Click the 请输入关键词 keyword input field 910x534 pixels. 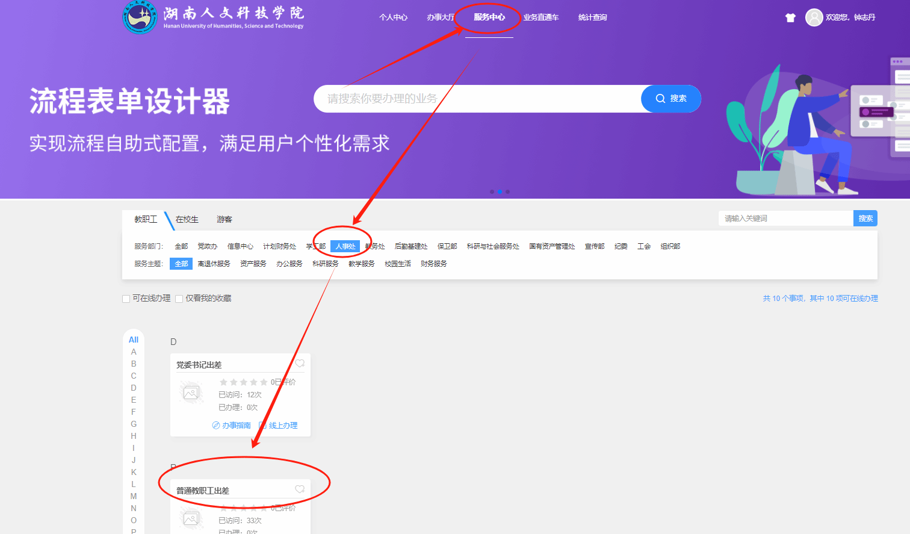[785, 219]
